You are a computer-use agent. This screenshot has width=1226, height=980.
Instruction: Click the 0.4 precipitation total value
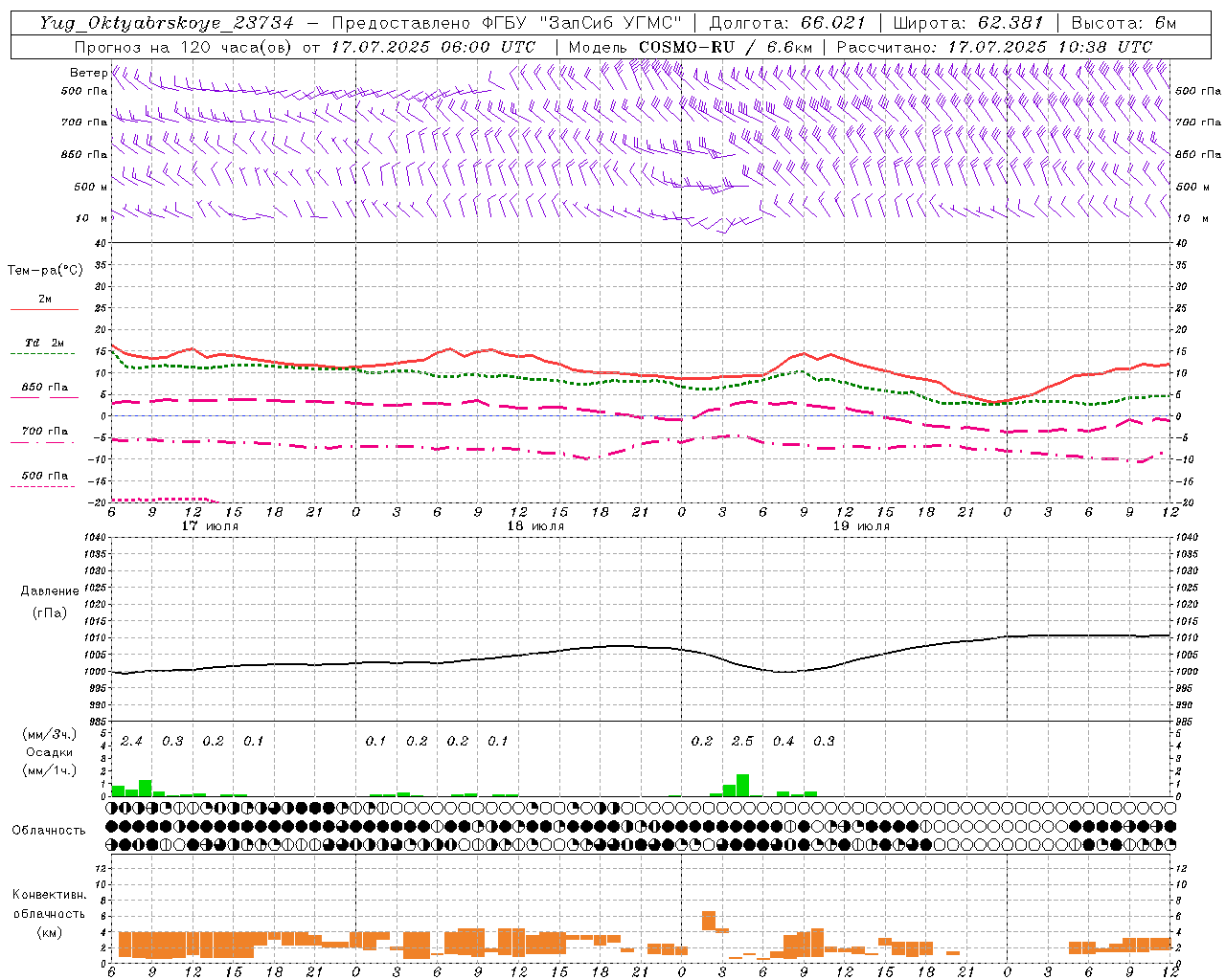(783, 741)
